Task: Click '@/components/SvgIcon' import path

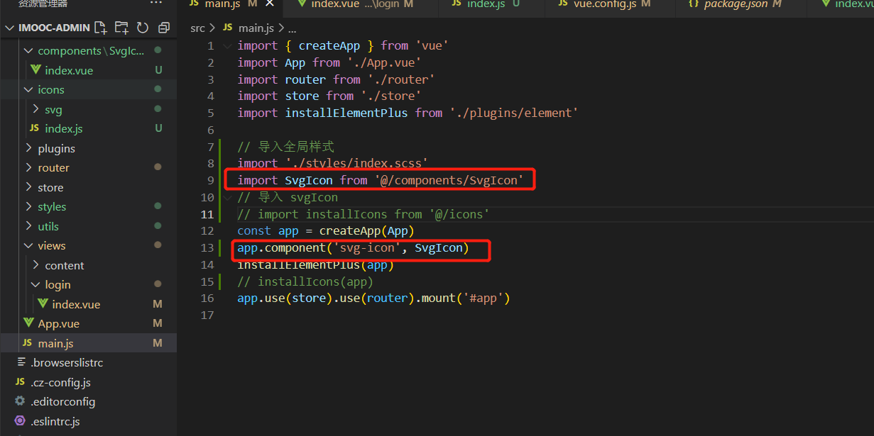Action: coord(449,180)
